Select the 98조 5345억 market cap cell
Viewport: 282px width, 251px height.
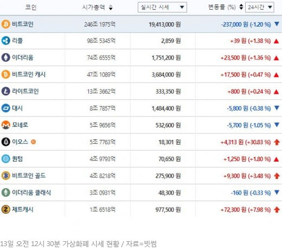point(101,41)
